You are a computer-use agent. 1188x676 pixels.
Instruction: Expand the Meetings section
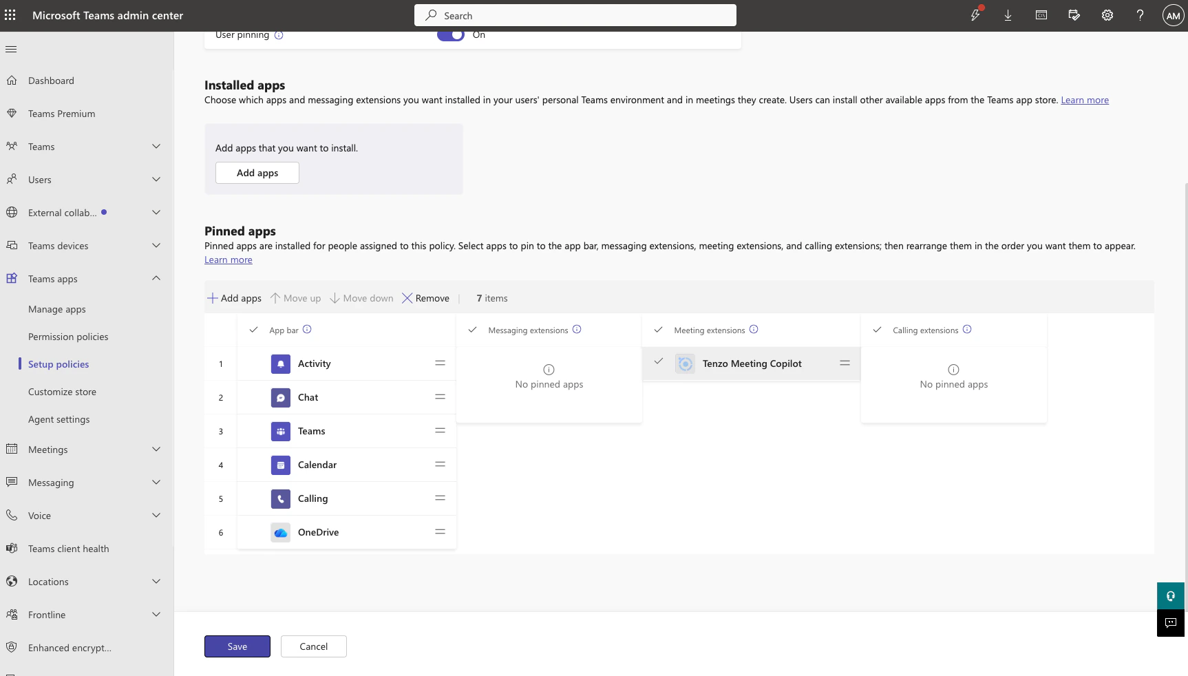pyautogui.click(x=156, y=449)
